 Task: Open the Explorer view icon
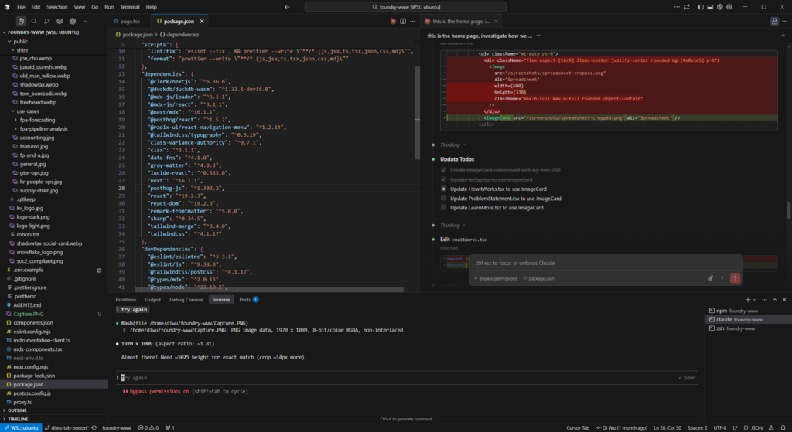pyautogui.click(x=21, y=21)
